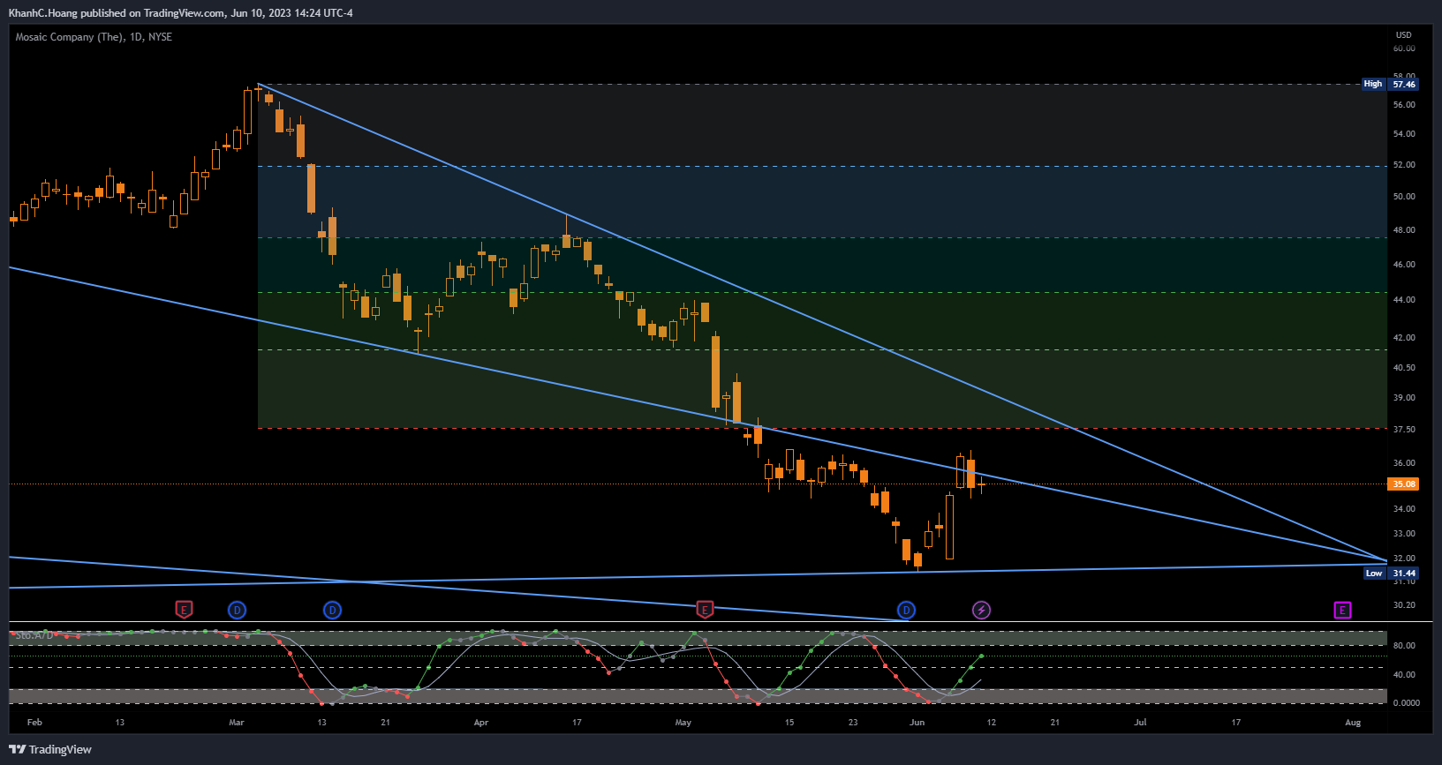Click the 34.00 price axis label
Viewport: 1442px width, 765px height.
1404,508
